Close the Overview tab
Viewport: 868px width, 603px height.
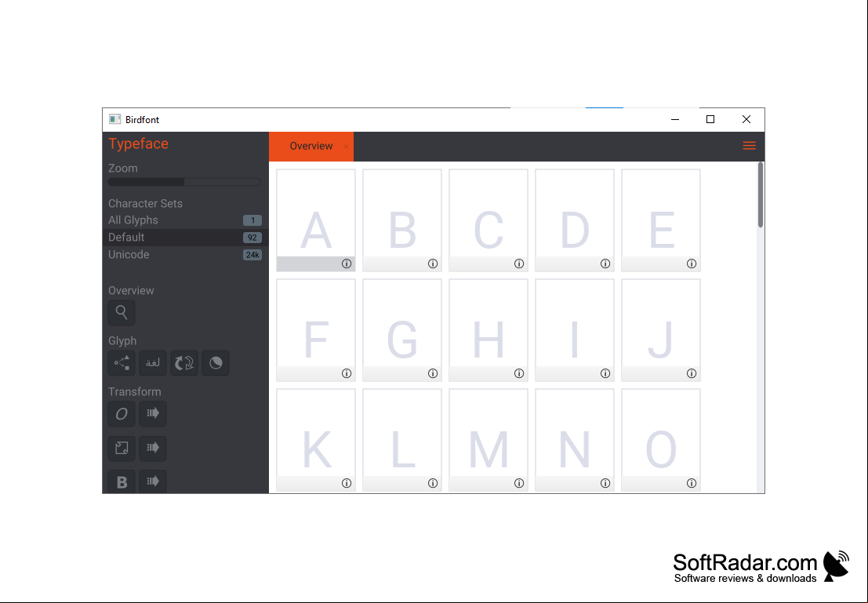pyautogui.click(x=346, y=147)
